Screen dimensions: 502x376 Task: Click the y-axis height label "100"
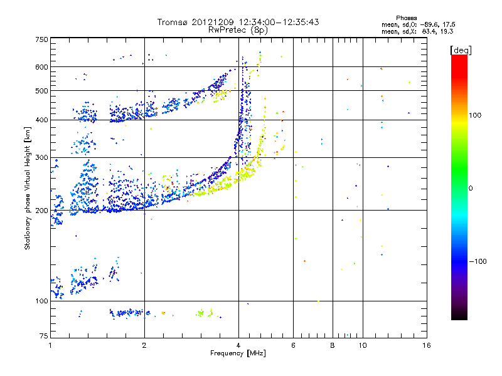point(41,301)
